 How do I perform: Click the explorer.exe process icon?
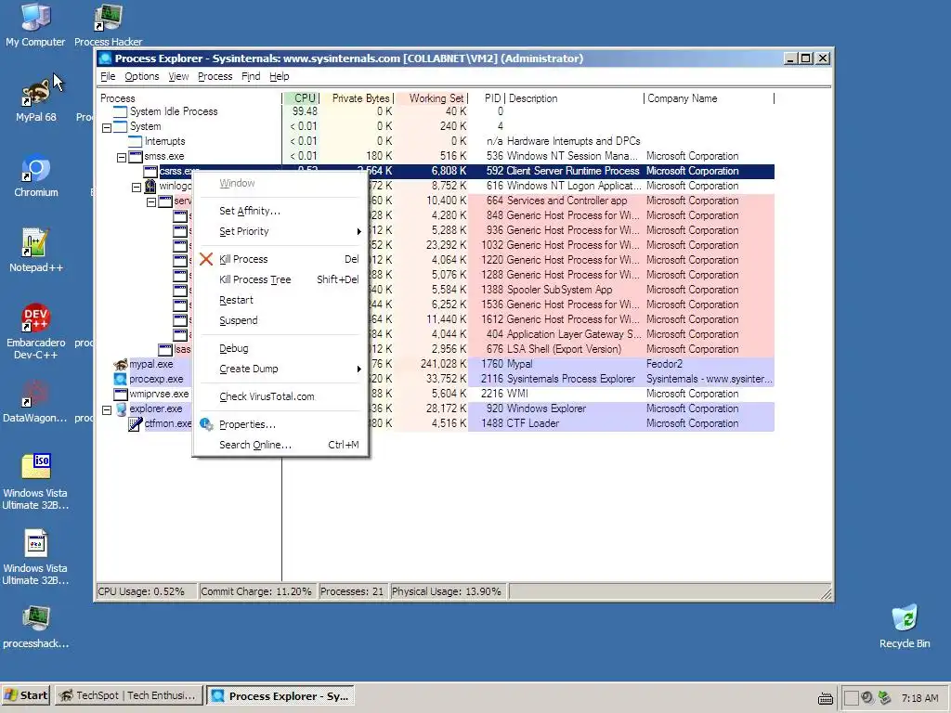[121, 408]
